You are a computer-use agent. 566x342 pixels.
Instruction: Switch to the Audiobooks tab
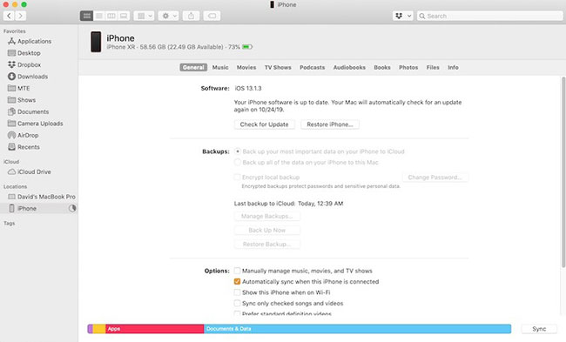coord(349,68)
